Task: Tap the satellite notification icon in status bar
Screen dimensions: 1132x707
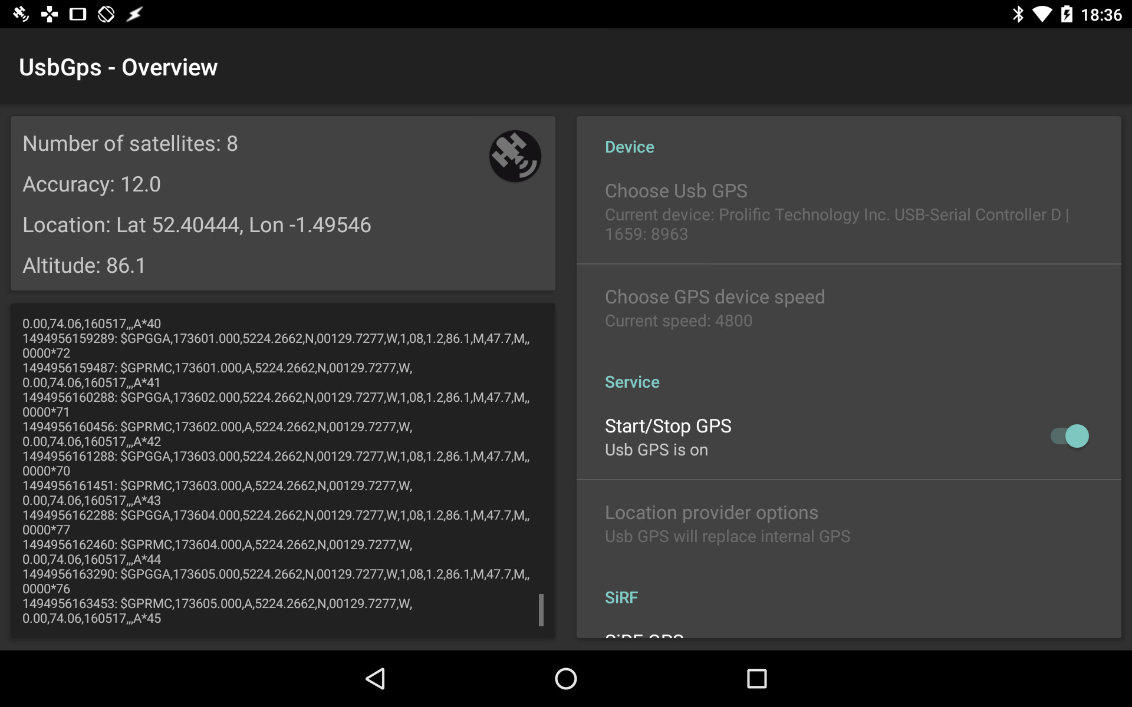Action: pos(21,14)
